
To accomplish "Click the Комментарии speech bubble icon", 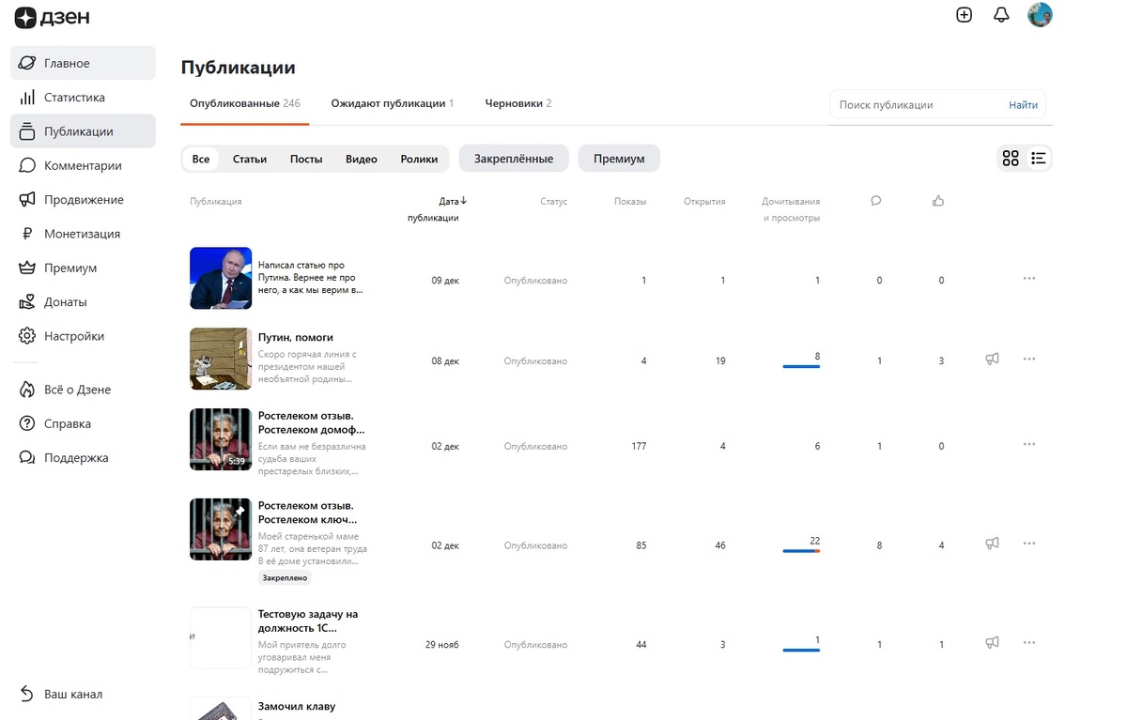I will (27, 165).
